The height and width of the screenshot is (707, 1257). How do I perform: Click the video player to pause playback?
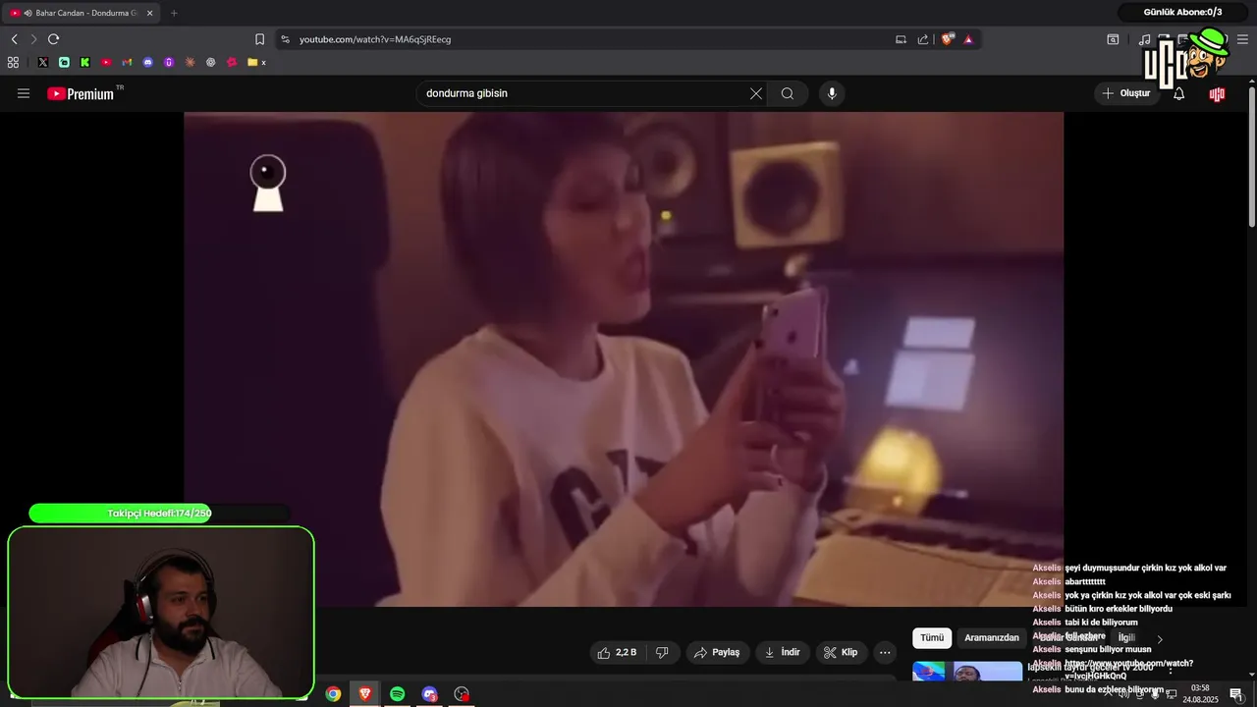[624, 358]
